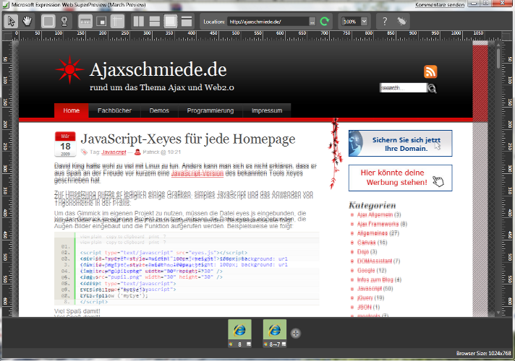Click the Browser Size 1024x768 status
The height and width of the screenshot is (361, 515).
point(483,353)
